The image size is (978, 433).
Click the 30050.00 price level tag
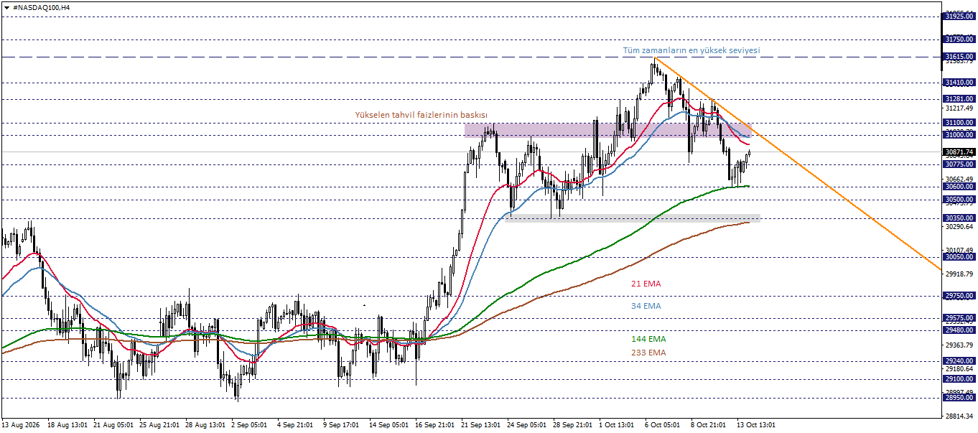[x=959, y=257]
